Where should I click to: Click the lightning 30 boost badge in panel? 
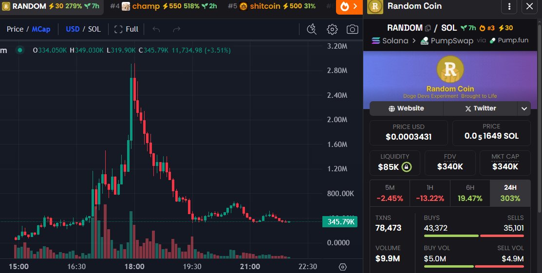point(505,28)
